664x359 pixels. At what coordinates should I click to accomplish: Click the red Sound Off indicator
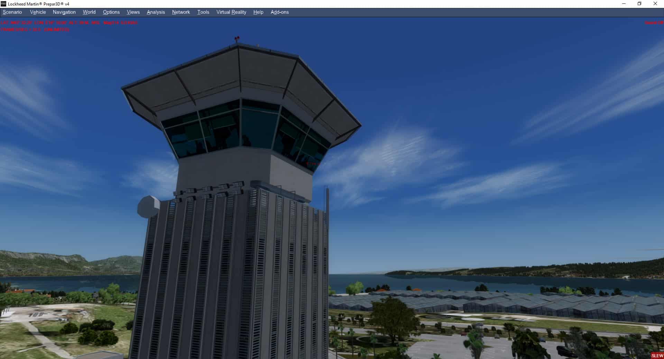[654, 23]
